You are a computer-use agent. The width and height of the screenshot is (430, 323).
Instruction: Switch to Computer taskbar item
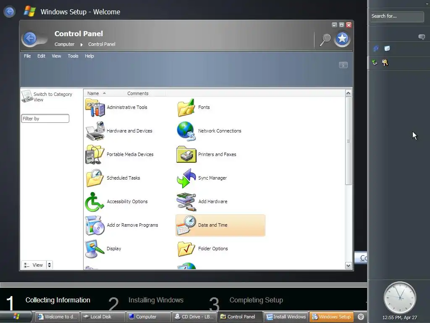coord(148,317)
